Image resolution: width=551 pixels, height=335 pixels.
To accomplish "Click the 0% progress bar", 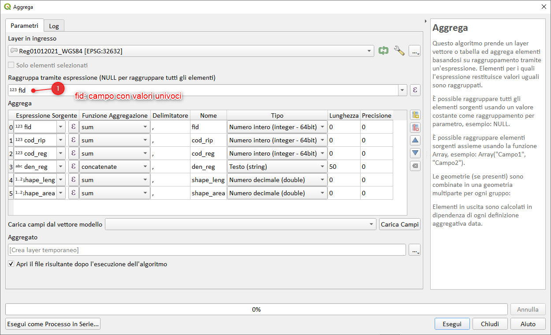I will 256,309.
